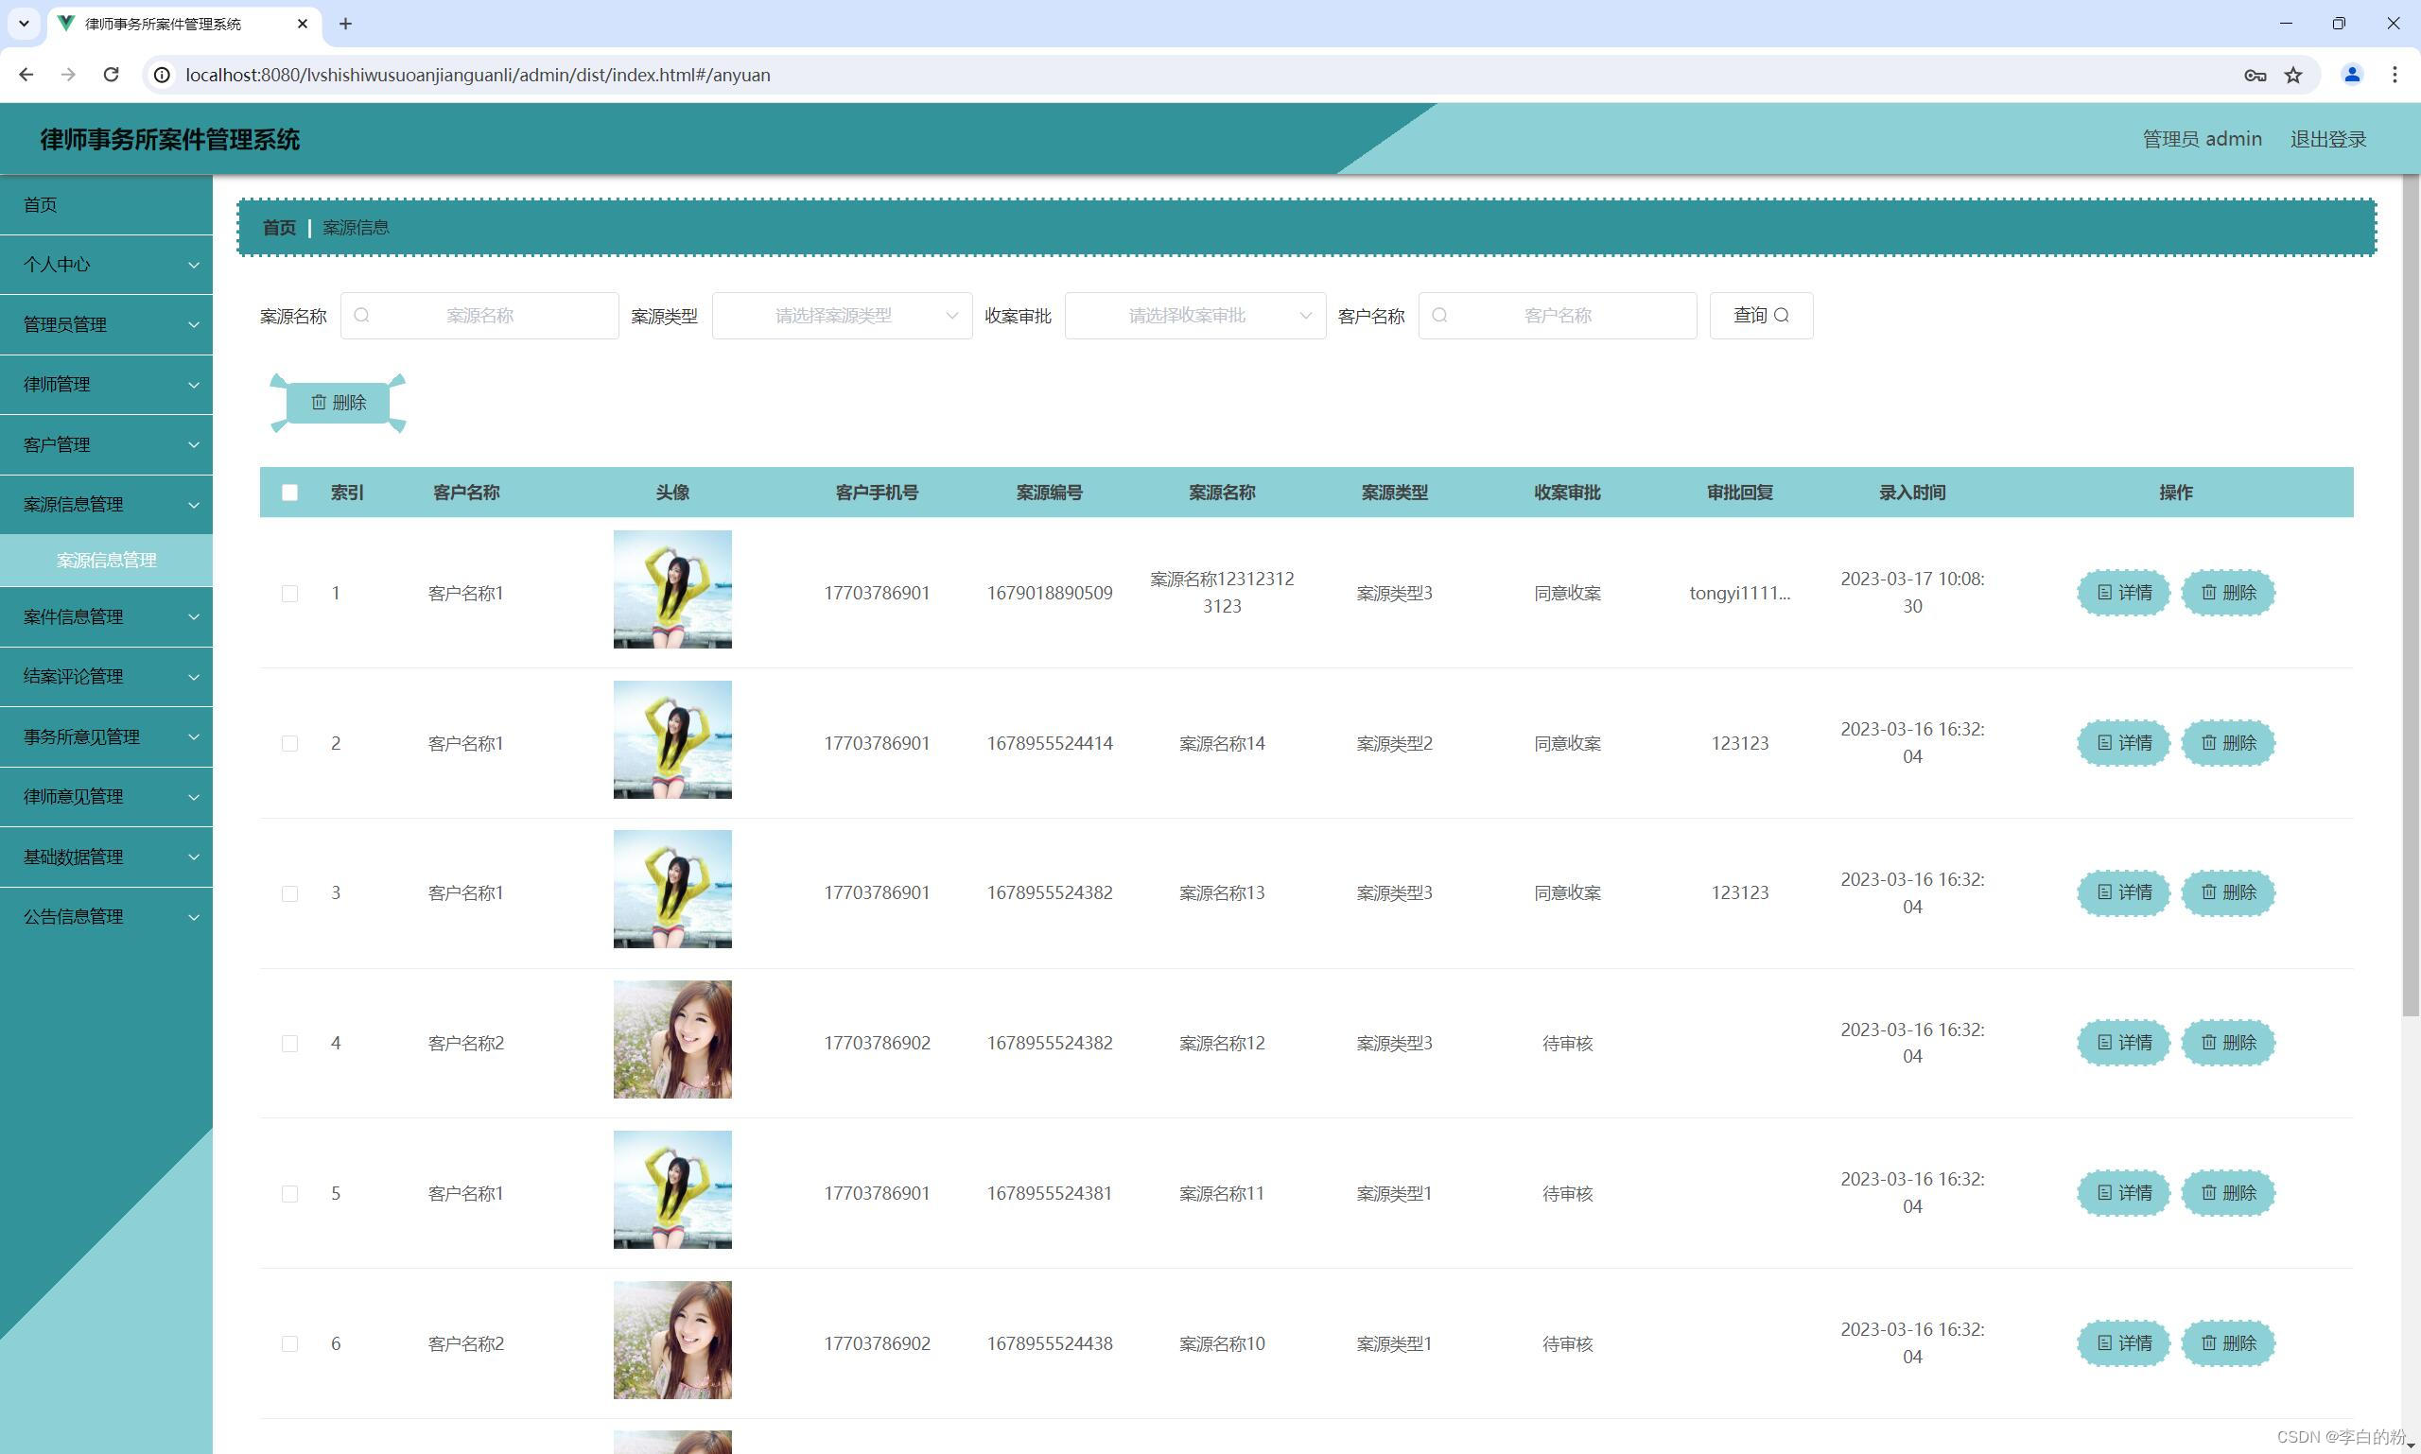Viewport: 2421px width, 1454px height.
Task: Select checkbox for row index 1
Action: (x=289, y=594)
